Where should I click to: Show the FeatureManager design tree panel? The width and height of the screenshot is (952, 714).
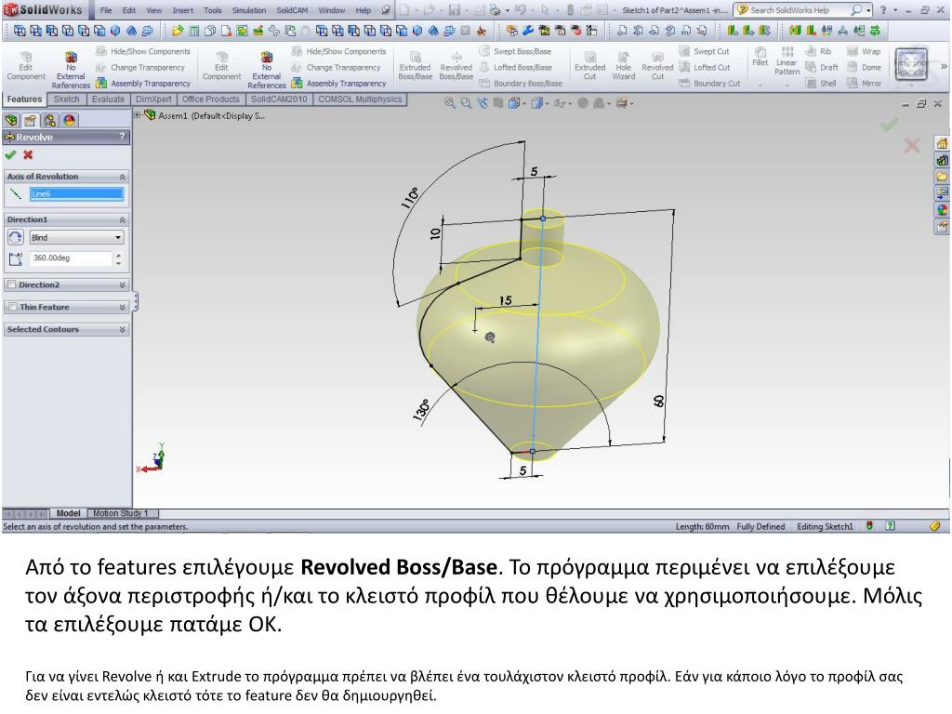coord(11,120)
